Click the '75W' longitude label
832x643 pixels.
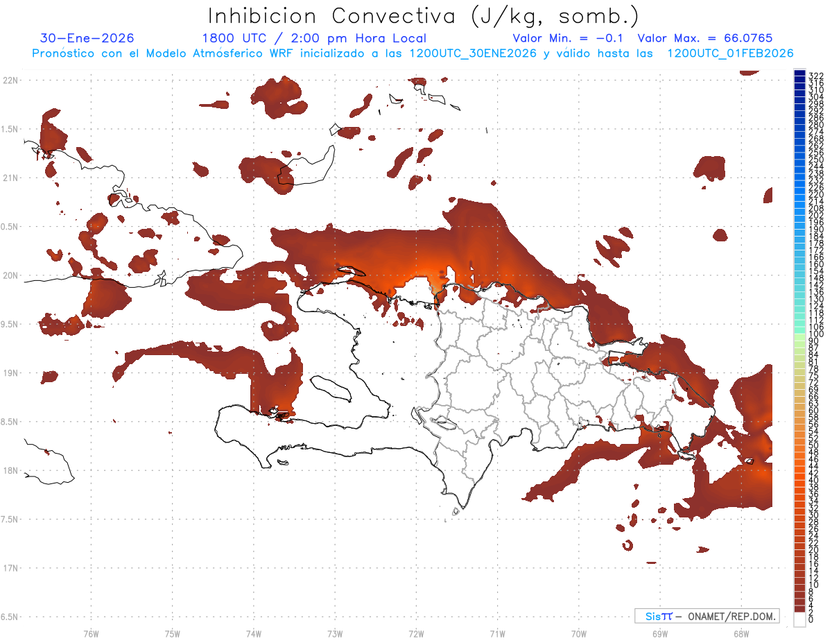pos(173,633)
